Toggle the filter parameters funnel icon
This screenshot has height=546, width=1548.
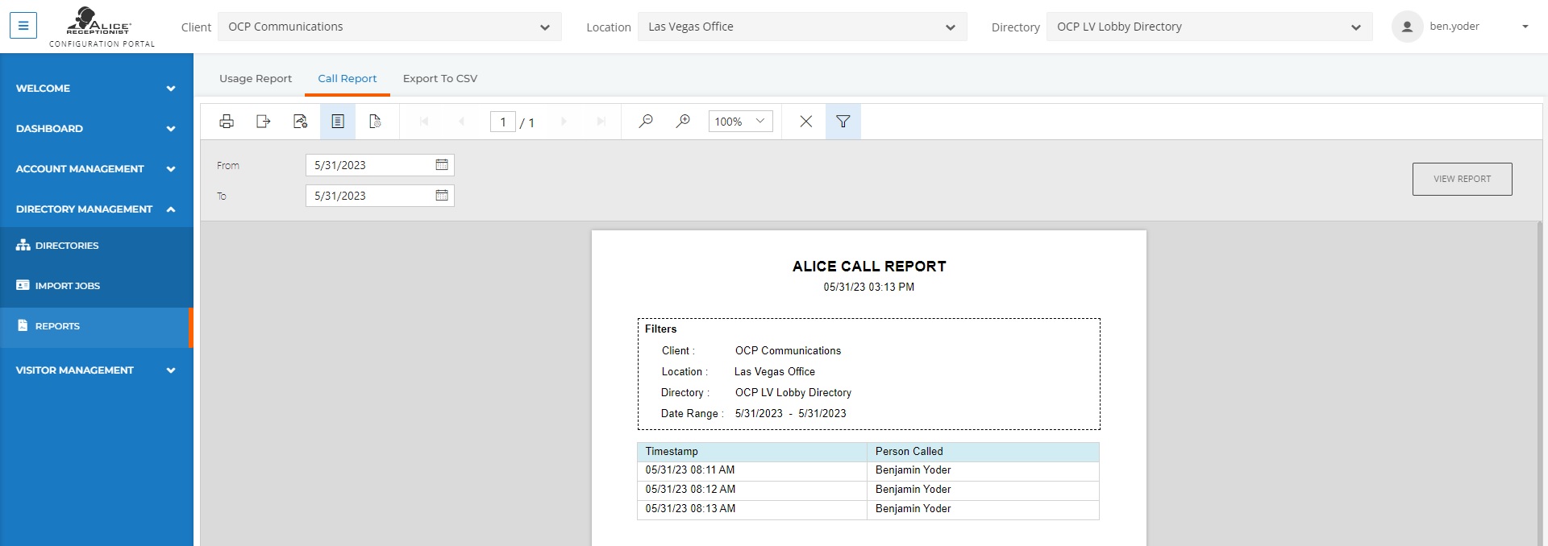(x=843, y=122)
